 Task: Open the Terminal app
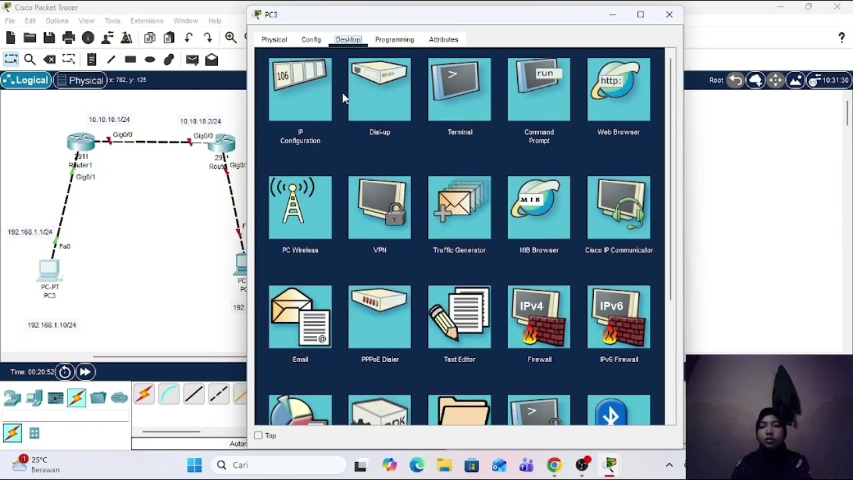tap(459, 89)
